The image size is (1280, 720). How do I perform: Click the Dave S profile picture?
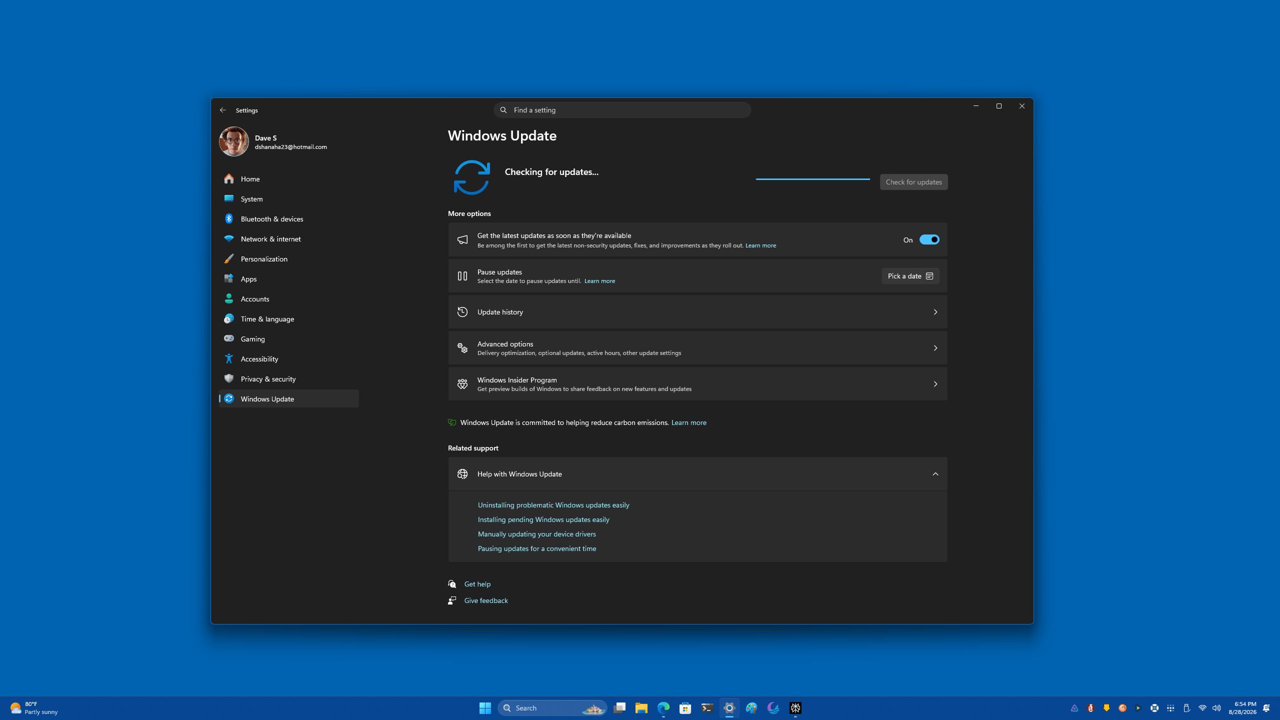pos(233,141)
